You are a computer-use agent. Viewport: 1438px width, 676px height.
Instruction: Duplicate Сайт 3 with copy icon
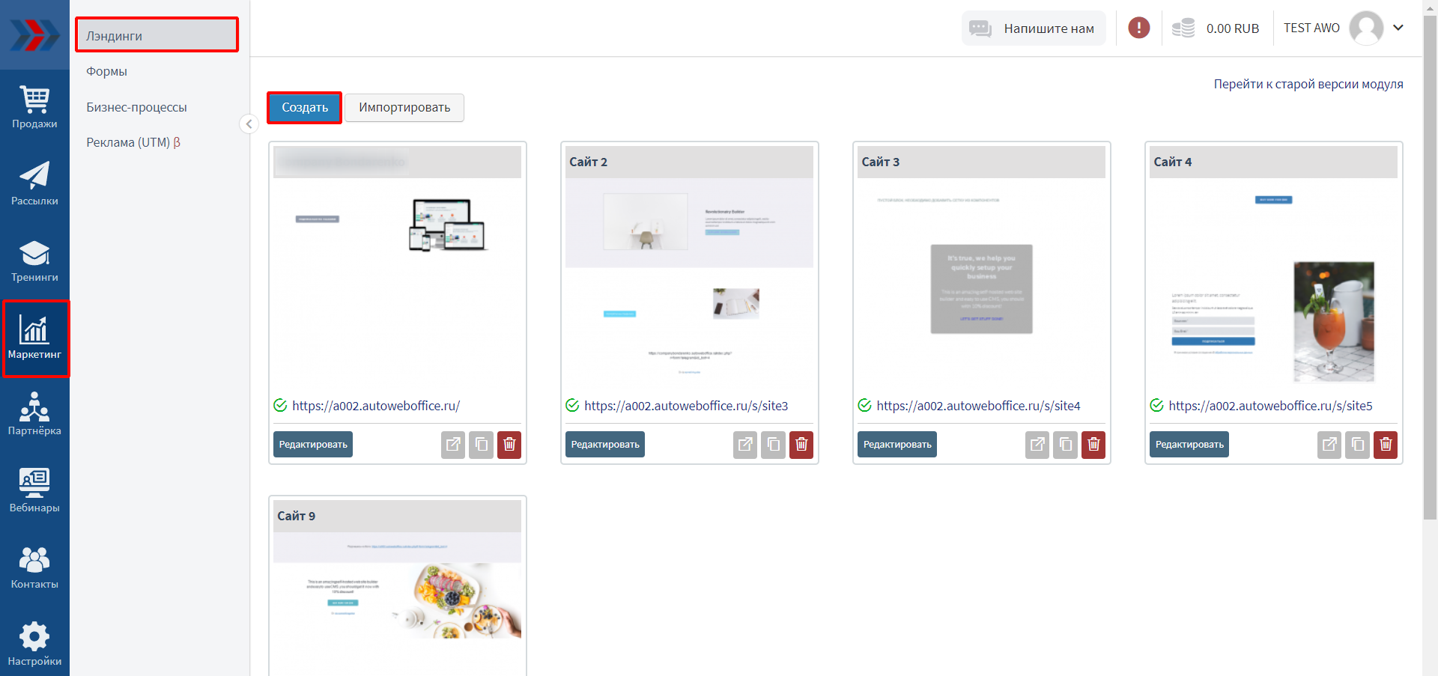(x=1065, y=445)
